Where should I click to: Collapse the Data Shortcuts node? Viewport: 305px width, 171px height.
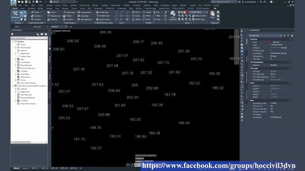click(x=13, y=86)
